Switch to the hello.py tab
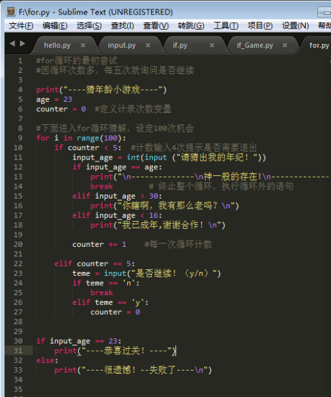Viewport: 331px width, 397px height. (x=57, y=45)
